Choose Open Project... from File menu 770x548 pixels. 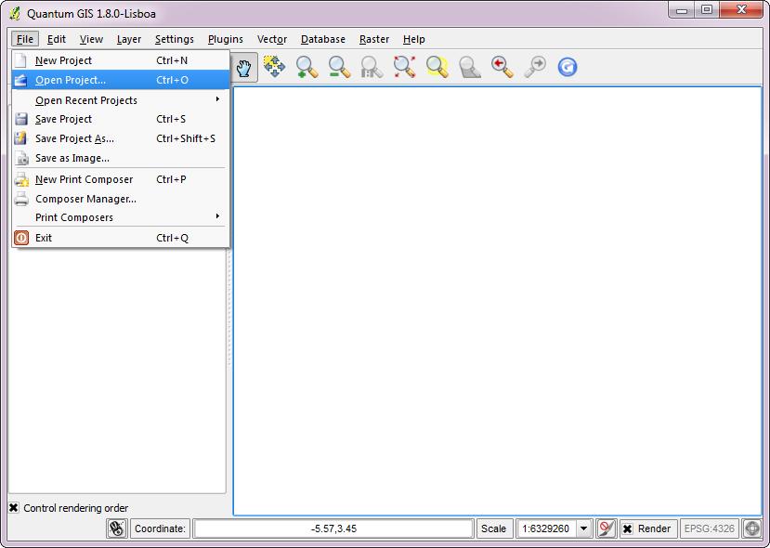(x=121, y=80)
